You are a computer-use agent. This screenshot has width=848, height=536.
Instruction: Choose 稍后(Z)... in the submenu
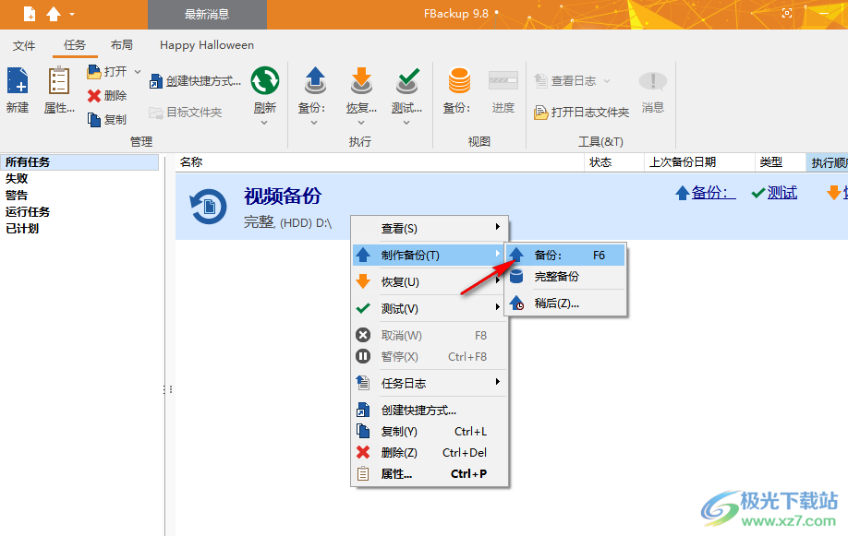point(565,304)
